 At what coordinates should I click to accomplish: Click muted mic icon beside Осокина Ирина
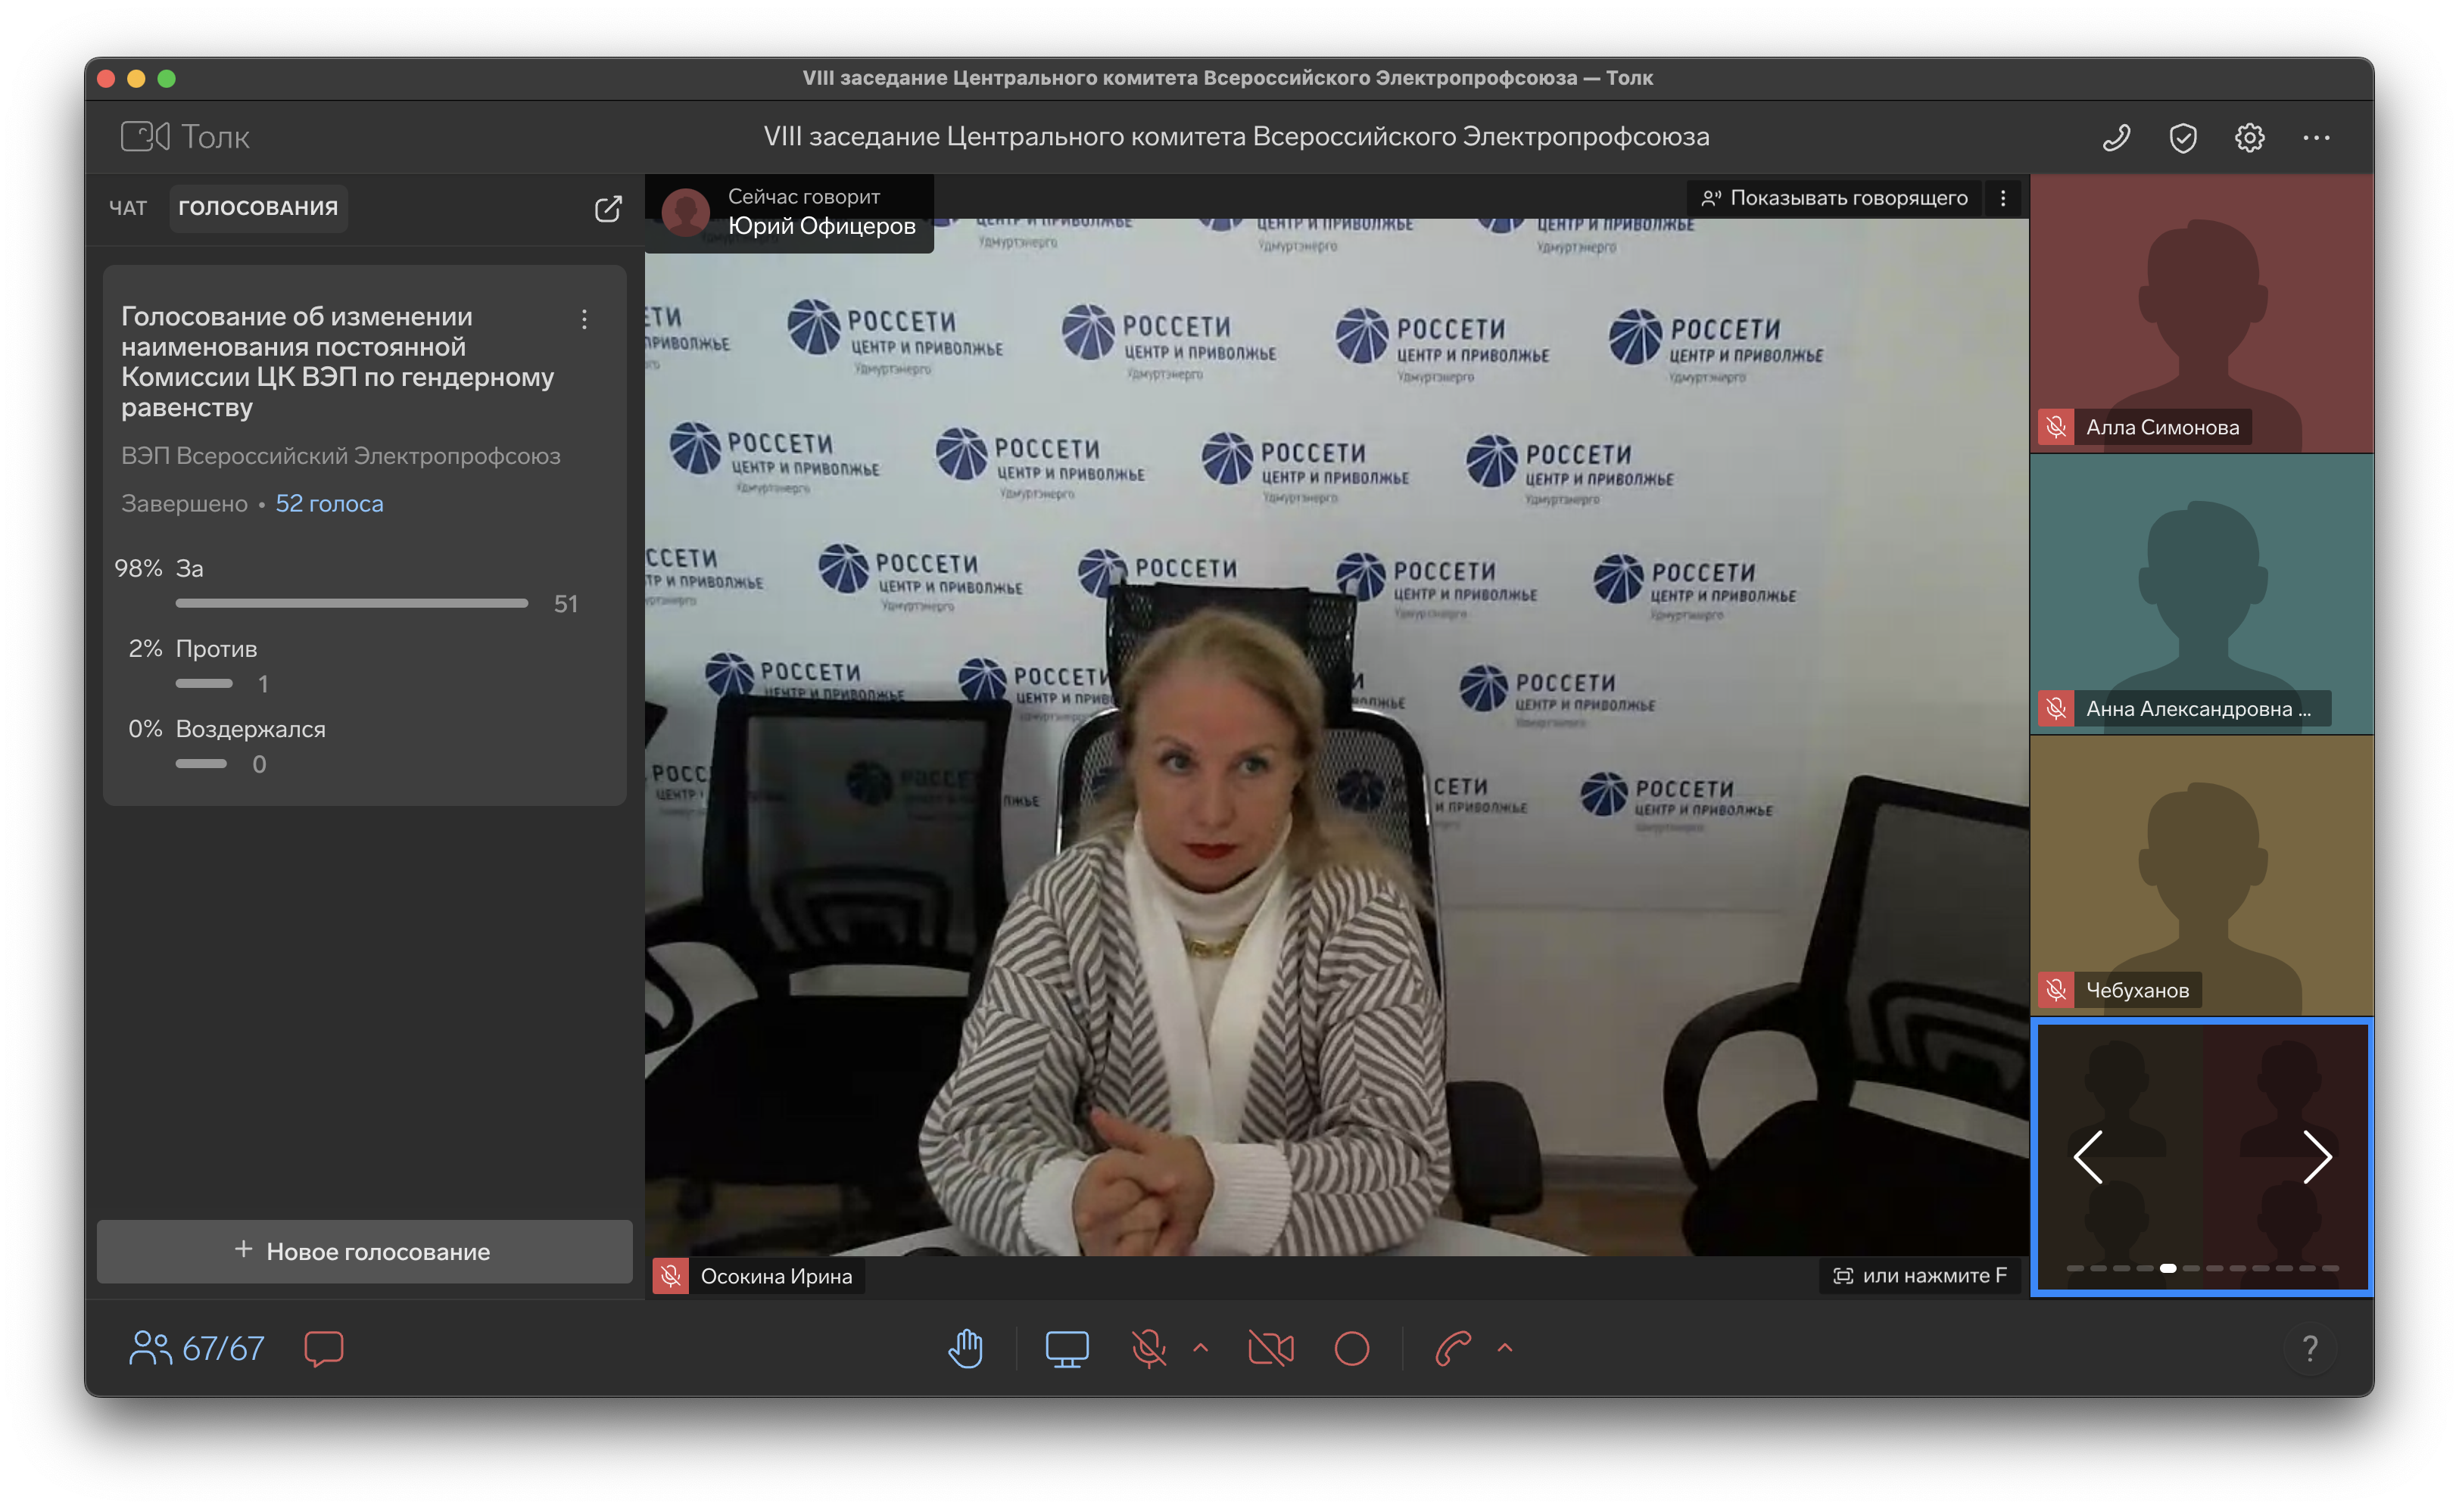(x=671, y=1275)
